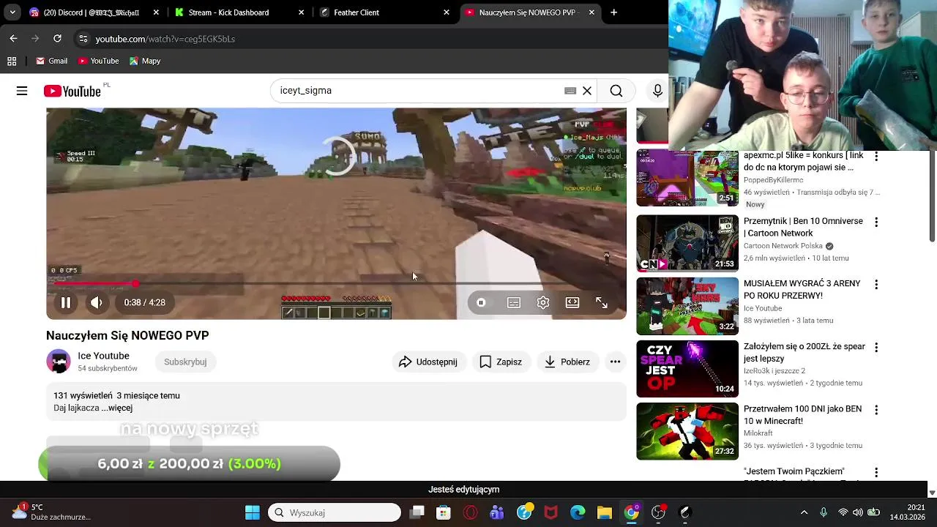
Task: Subscribe with the Subskrybuj button
Action: [x=185, y=362]
